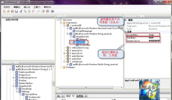This screenshot has width=172, height=100.
Task: Click the Path property row showing UserData
Action: 148,29
